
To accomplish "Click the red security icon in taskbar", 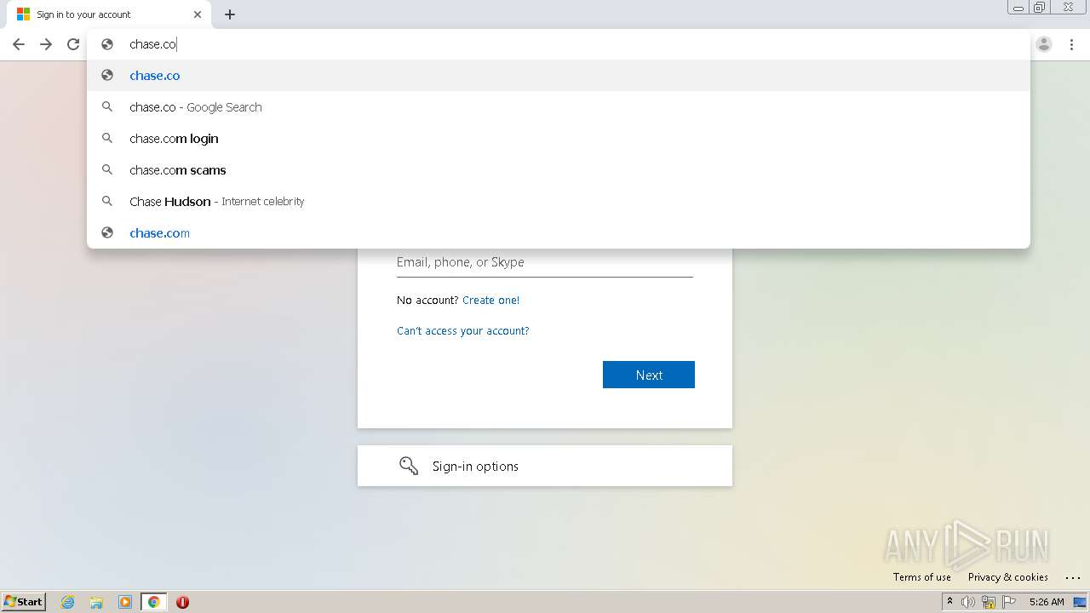I will 182,602.
